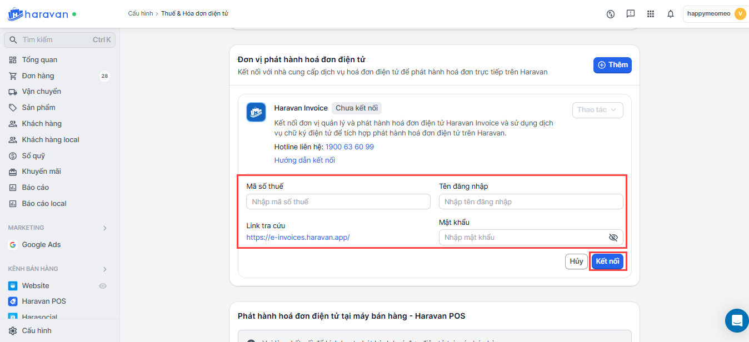Open the Thao tác dropdown
749x342 pixels.
pyautogui.click(x=597, y=110)
